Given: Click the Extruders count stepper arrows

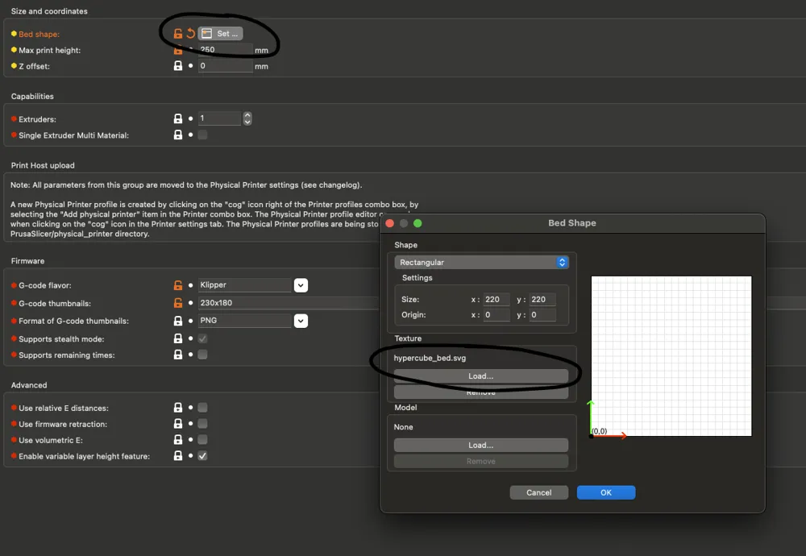Looking at the screenshot, I should (x=247, y=118).
